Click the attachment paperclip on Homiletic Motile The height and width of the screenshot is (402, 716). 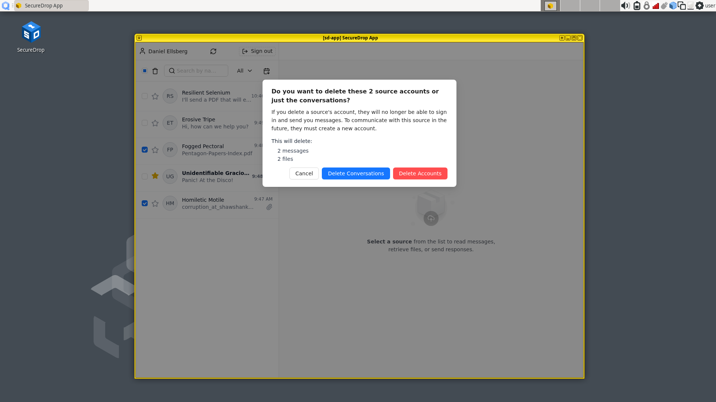269,207
